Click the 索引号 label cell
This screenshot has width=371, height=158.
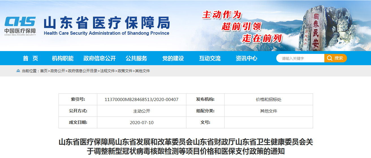click(78, 99)
